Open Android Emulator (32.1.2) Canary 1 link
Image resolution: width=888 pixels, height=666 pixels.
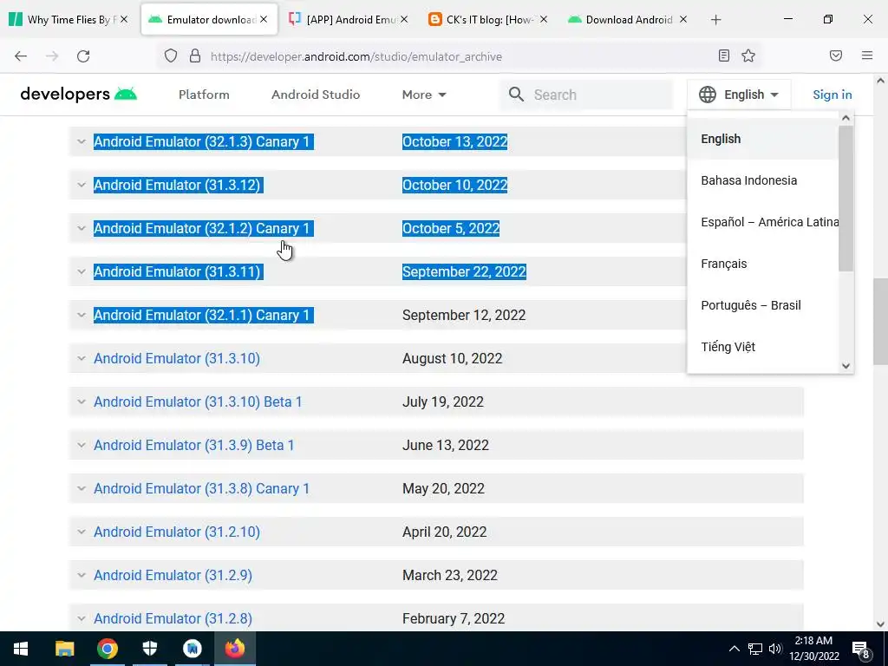click(201, 228)
